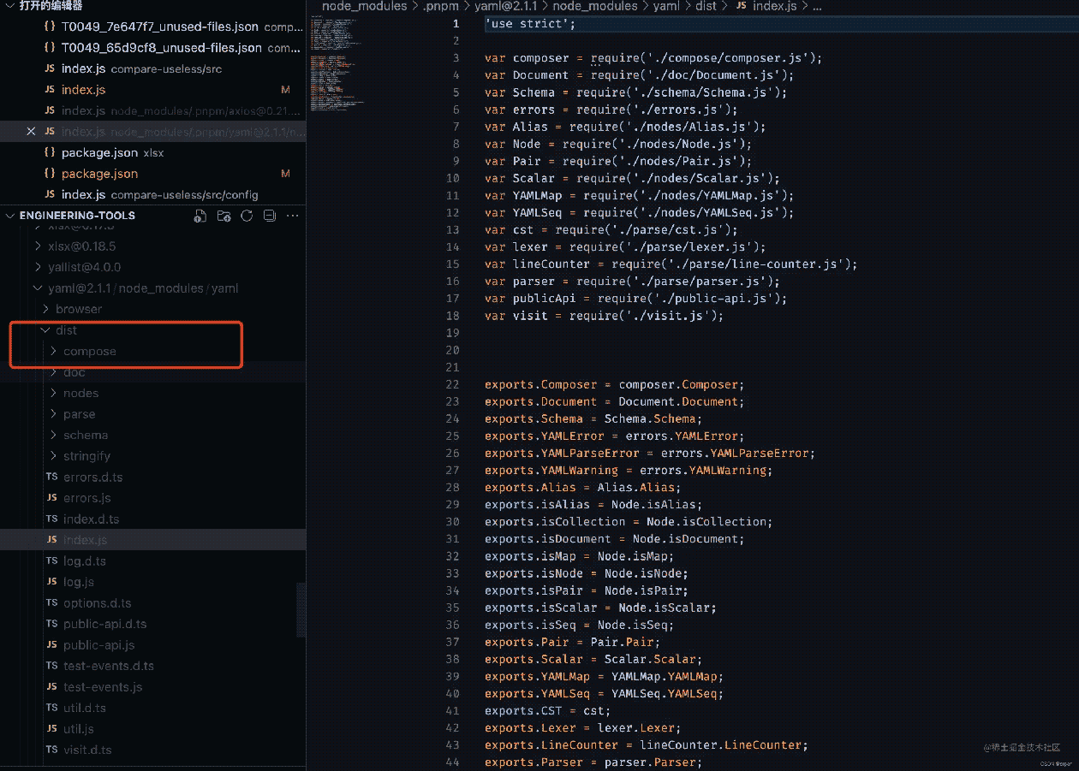Click the New Folder icon in explorer header
This screenshot has height=771, width=1079.
pyautogui.click(x=224, y=216)
